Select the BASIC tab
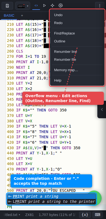 pos(9,16)
